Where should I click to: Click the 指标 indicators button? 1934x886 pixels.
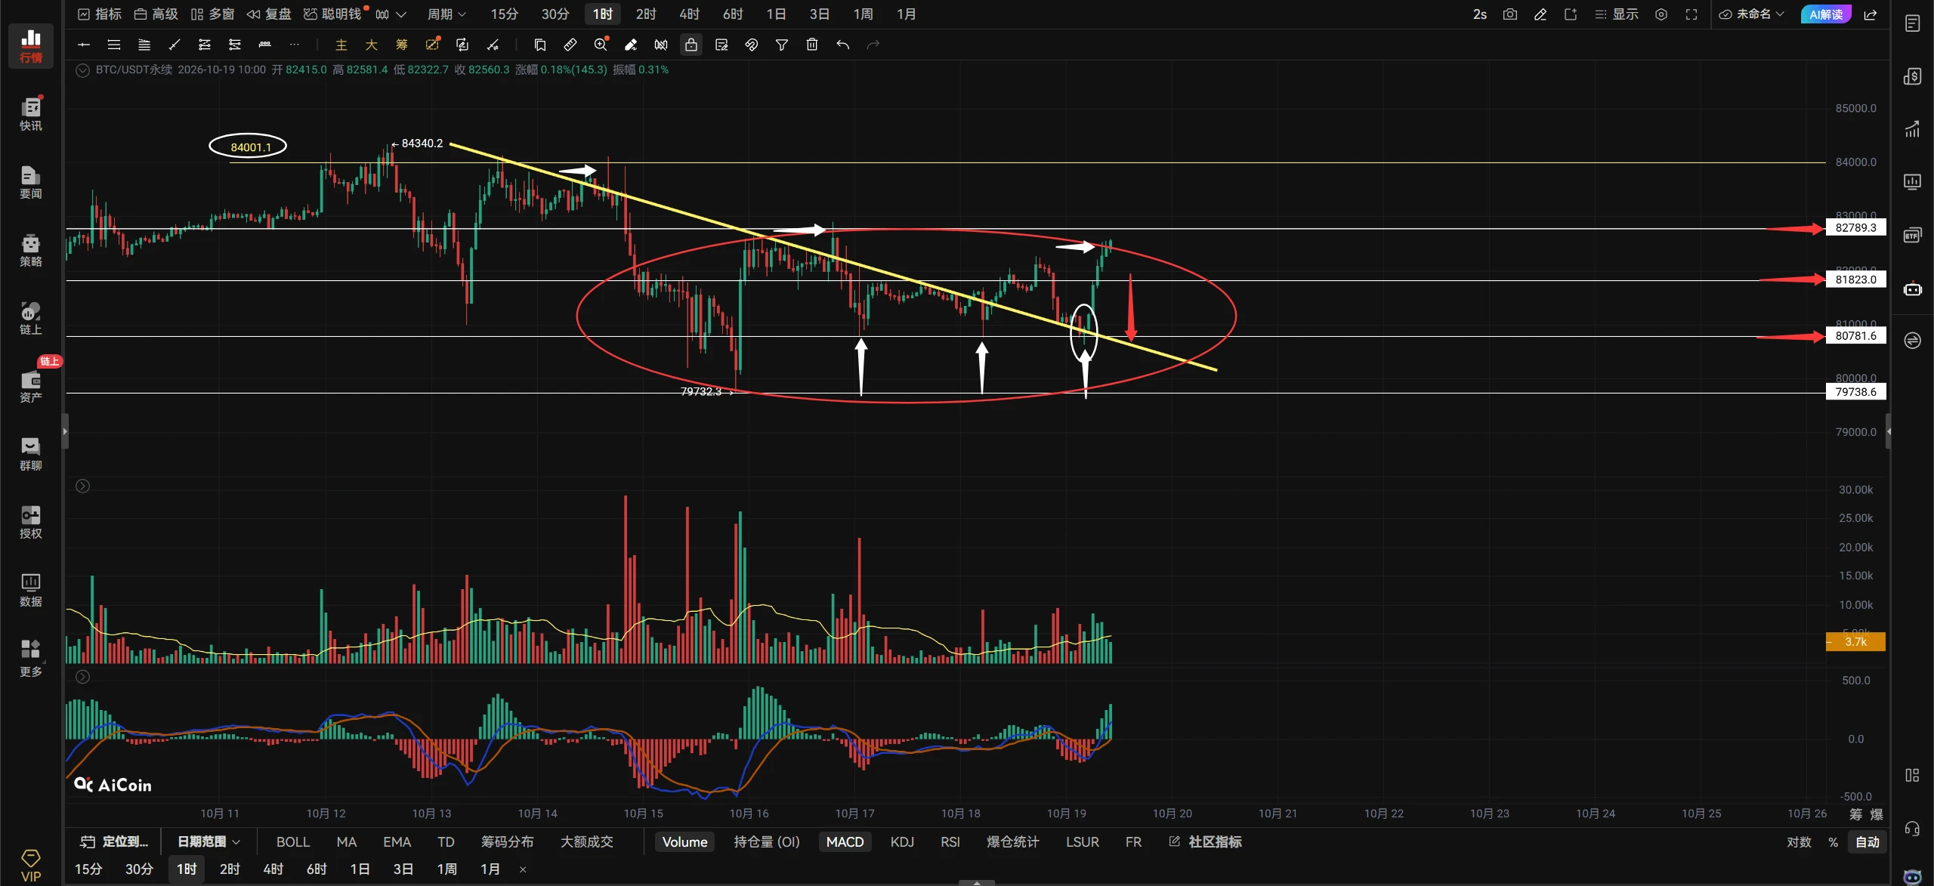pos(100,14)
